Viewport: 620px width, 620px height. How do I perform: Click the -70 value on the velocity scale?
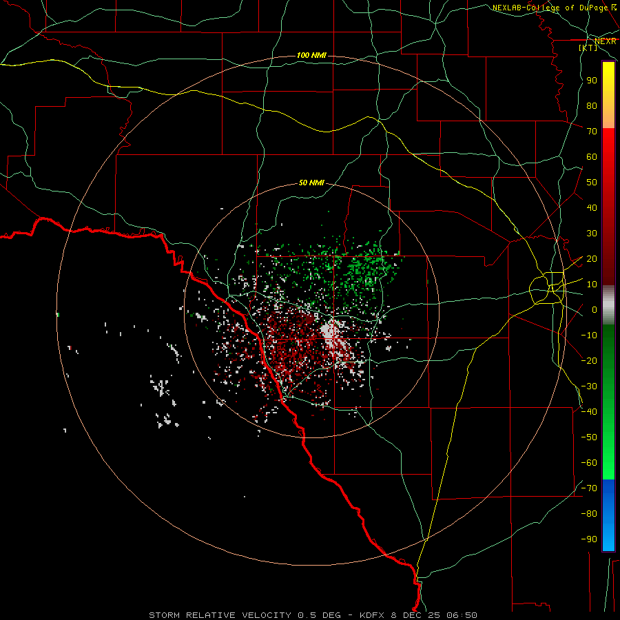(589, 488)
